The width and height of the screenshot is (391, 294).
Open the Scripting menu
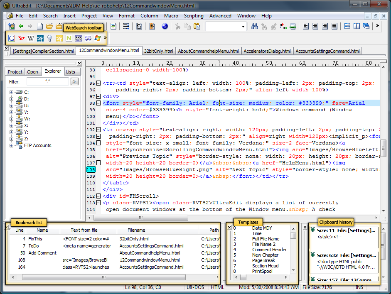click(x=194, y=16)
